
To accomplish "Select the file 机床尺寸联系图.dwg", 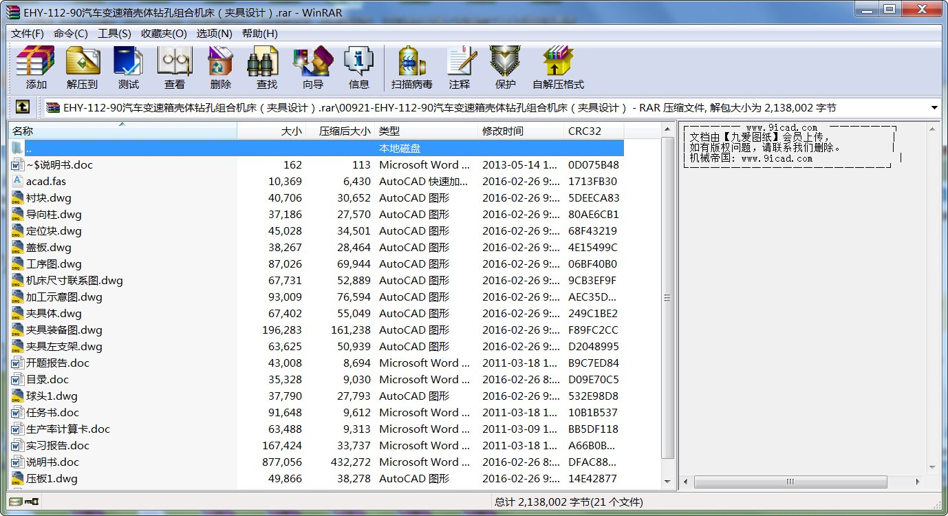I will pyautogui.click(x=74, y=280).
